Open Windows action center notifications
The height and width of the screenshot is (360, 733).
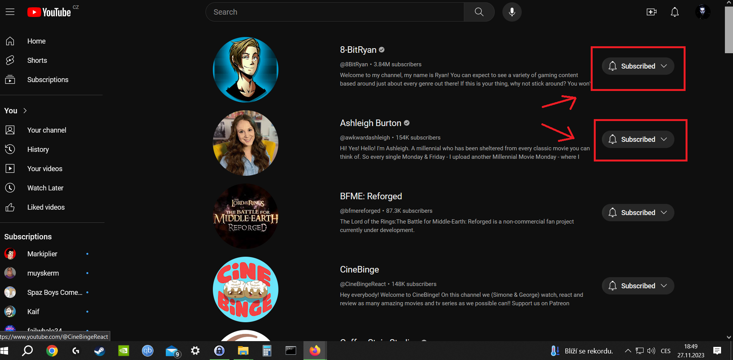coord(717,351)
